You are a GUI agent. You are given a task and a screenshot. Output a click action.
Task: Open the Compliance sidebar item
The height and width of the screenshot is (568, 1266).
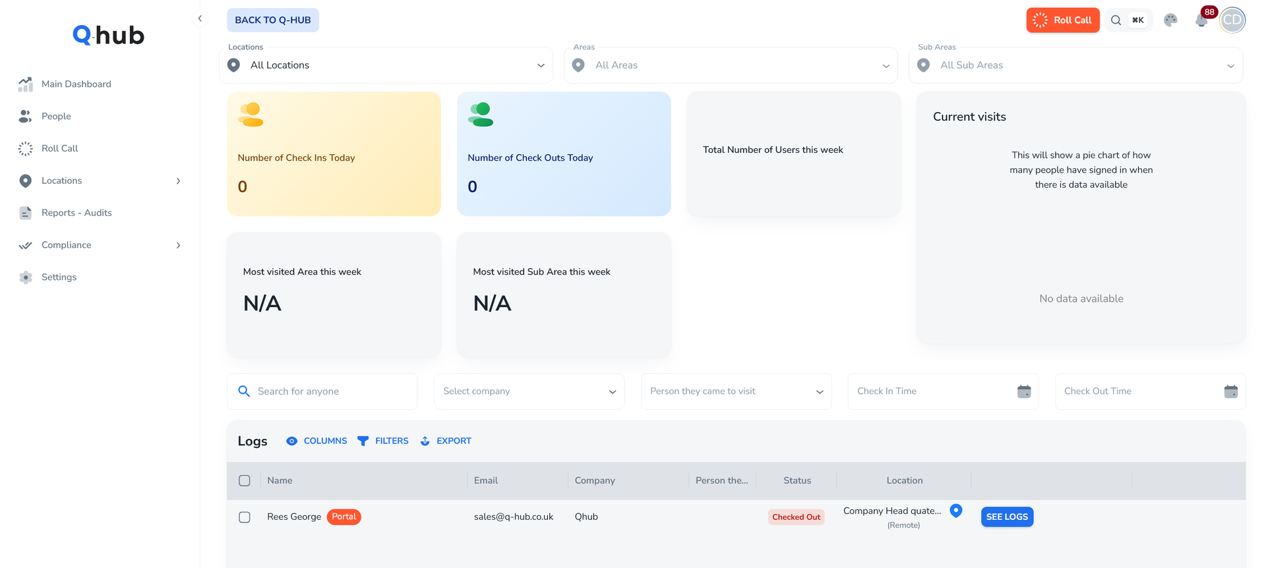[100, 245]
